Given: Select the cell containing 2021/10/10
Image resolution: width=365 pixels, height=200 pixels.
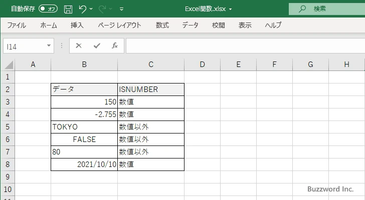Looking at the screenshot, I should (x=84, y=164).
